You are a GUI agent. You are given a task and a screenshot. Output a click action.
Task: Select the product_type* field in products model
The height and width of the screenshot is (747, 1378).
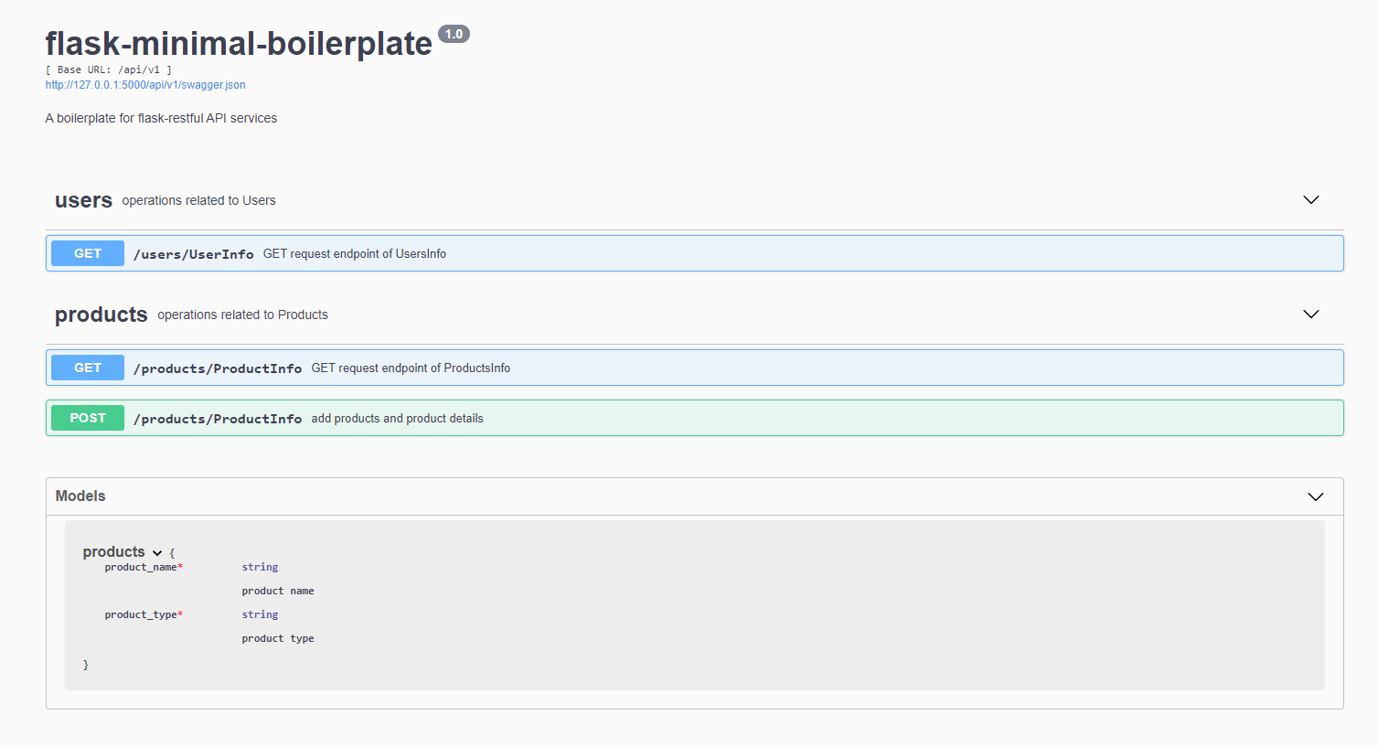pos(143,614)
